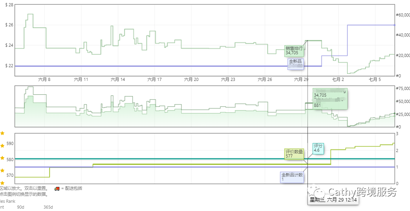The height and width of the screenshot is (211, 410).
Task: Switch to the 365d time range
Action: coord(48,207)
